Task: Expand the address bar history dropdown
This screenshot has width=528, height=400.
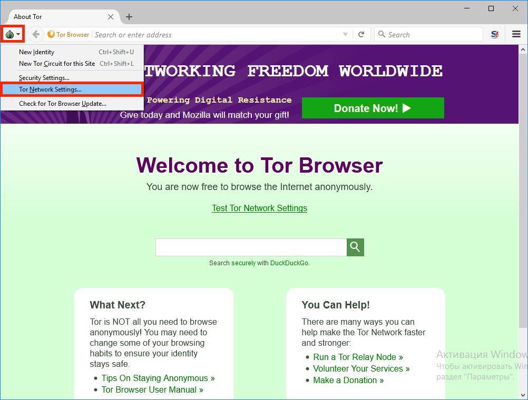Action: click(x=345, y=34)
